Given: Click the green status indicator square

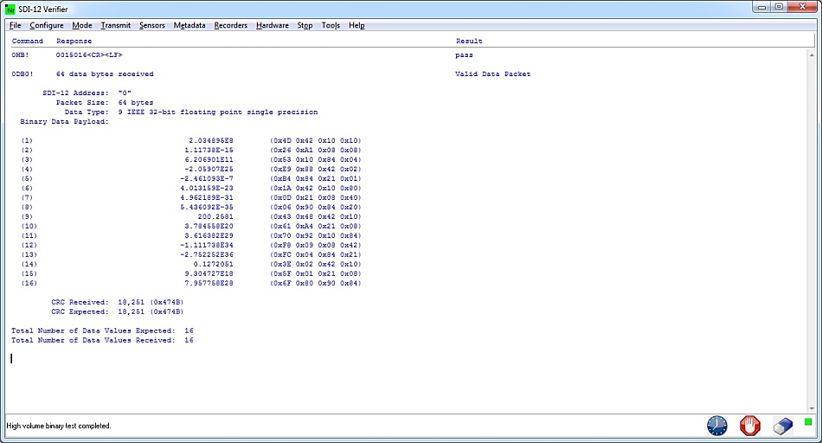Looking at the screenshot, I should coord(808,421).
